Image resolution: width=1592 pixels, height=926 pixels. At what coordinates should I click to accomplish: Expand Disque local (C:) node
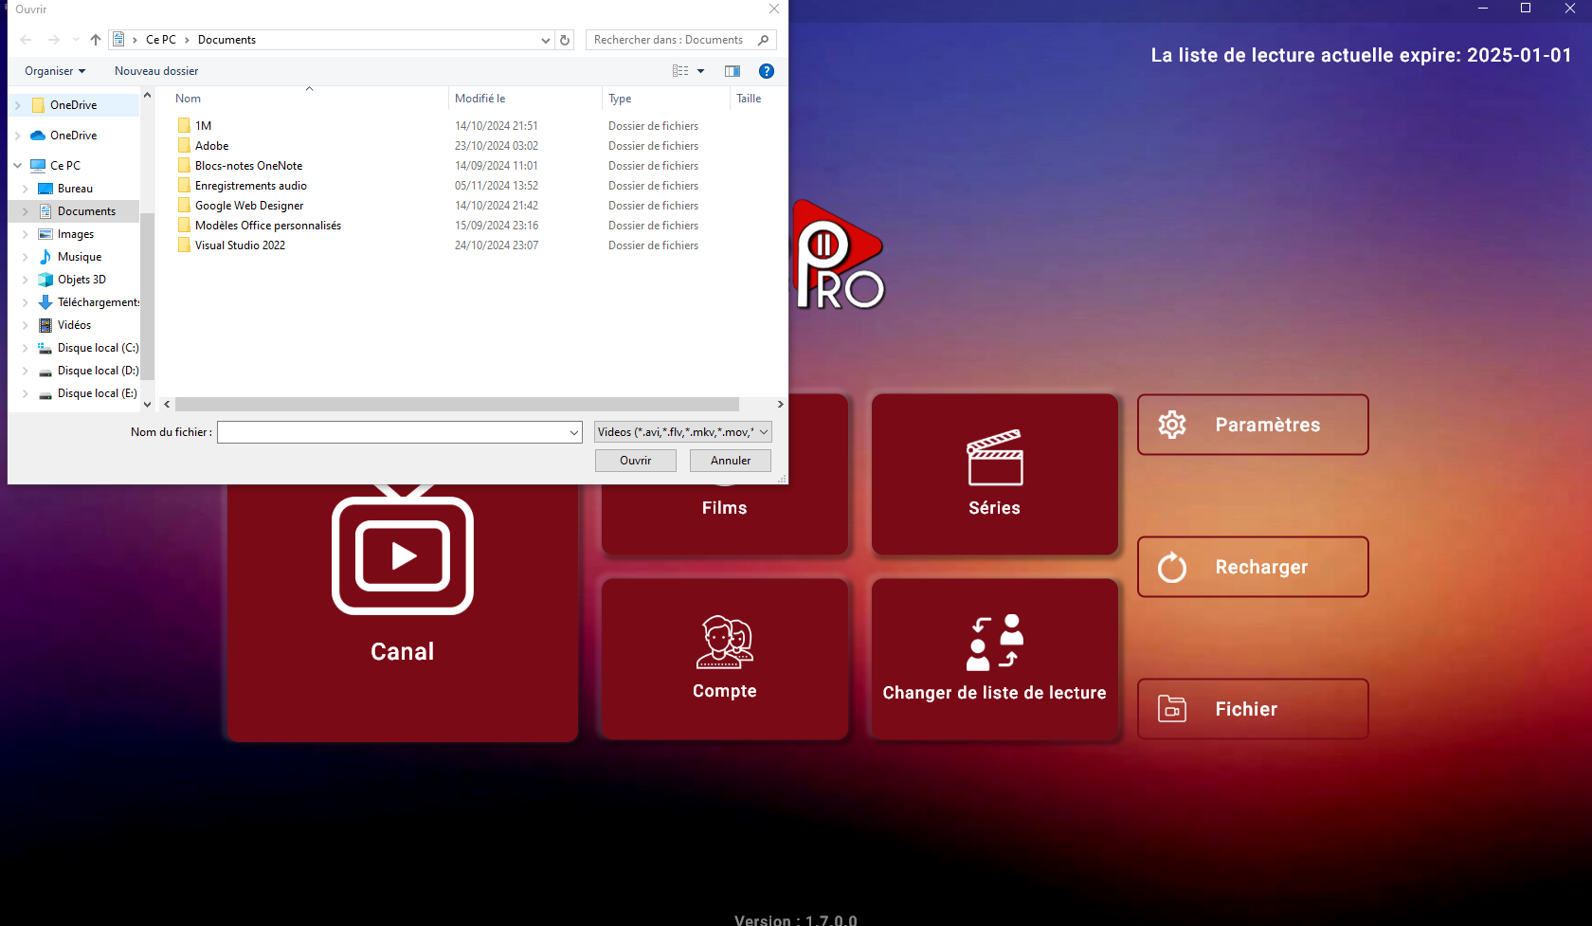(26, 348)
